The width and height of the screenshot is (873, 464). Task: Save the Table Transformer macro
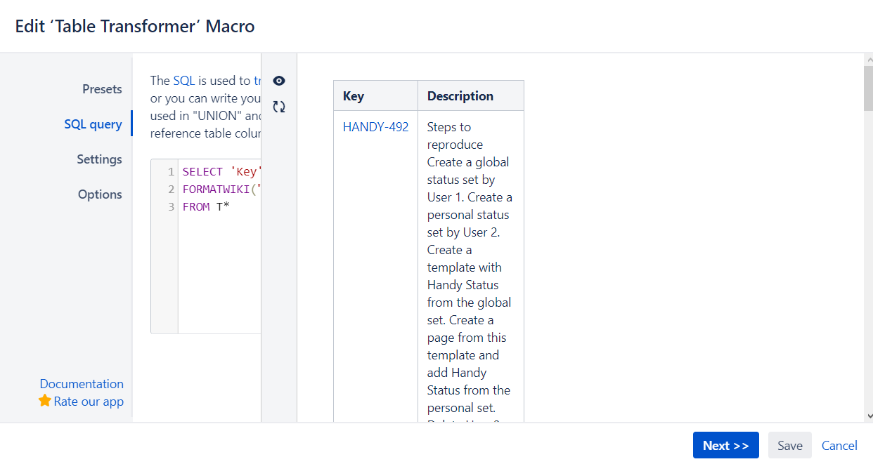tap(789, 445)
